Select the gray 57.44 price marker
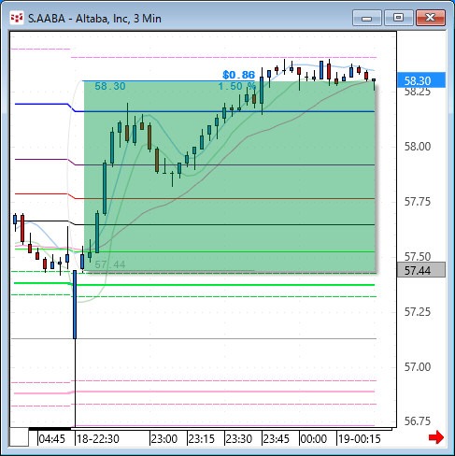The height and width of the screenshot is (456, 455). click(421, 270)
